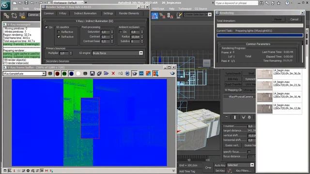The height and width of the screenshot is (174, 310).
Task: Enable Ambient occlusion On checkbox
Action: point(121,32)
